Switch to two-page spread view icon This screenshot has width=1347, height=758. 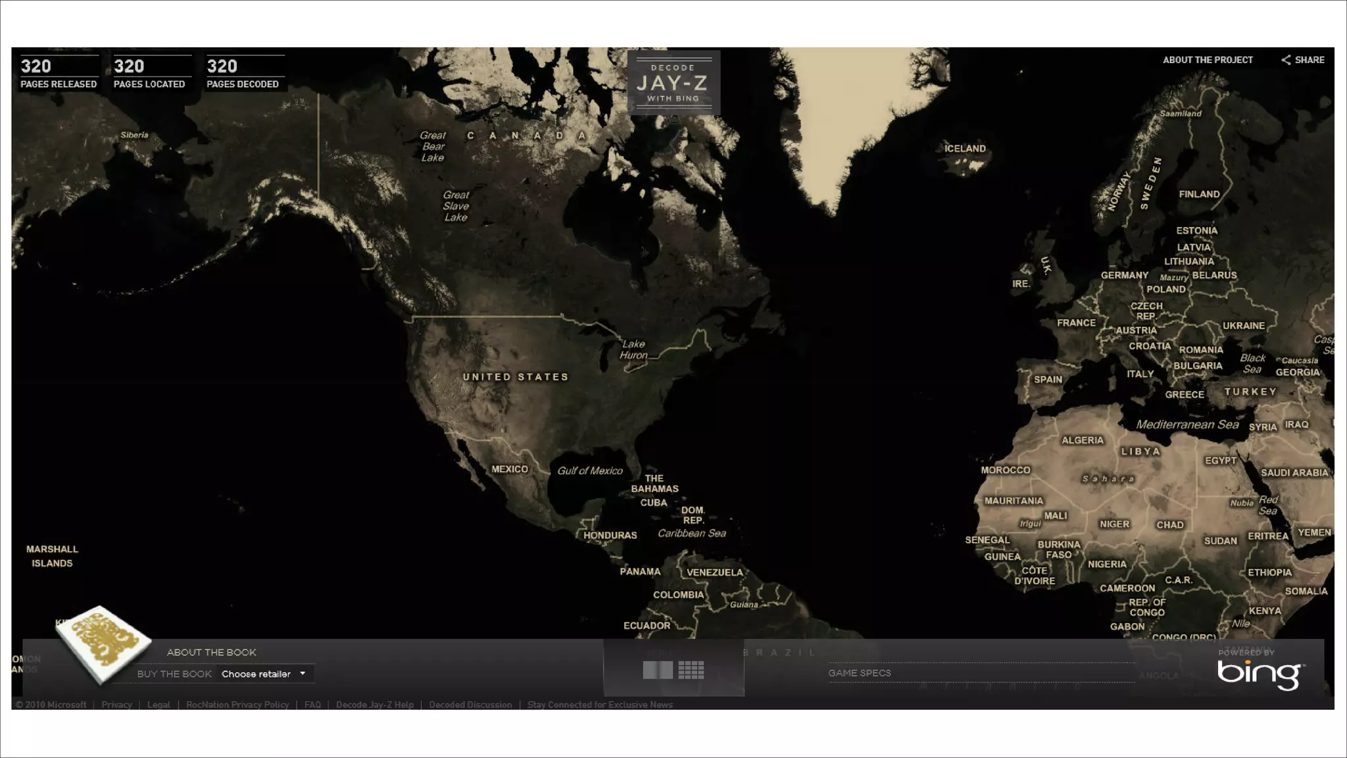coord(658,670)
